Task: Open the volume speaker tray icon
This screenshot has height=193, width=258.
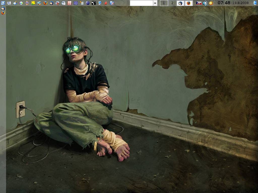Action: (205, 3)
